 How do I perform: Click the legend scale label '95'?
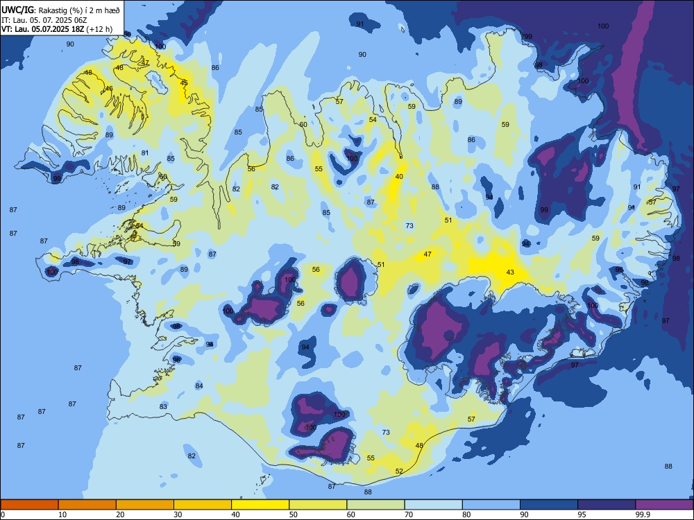[x=582, y=514]
